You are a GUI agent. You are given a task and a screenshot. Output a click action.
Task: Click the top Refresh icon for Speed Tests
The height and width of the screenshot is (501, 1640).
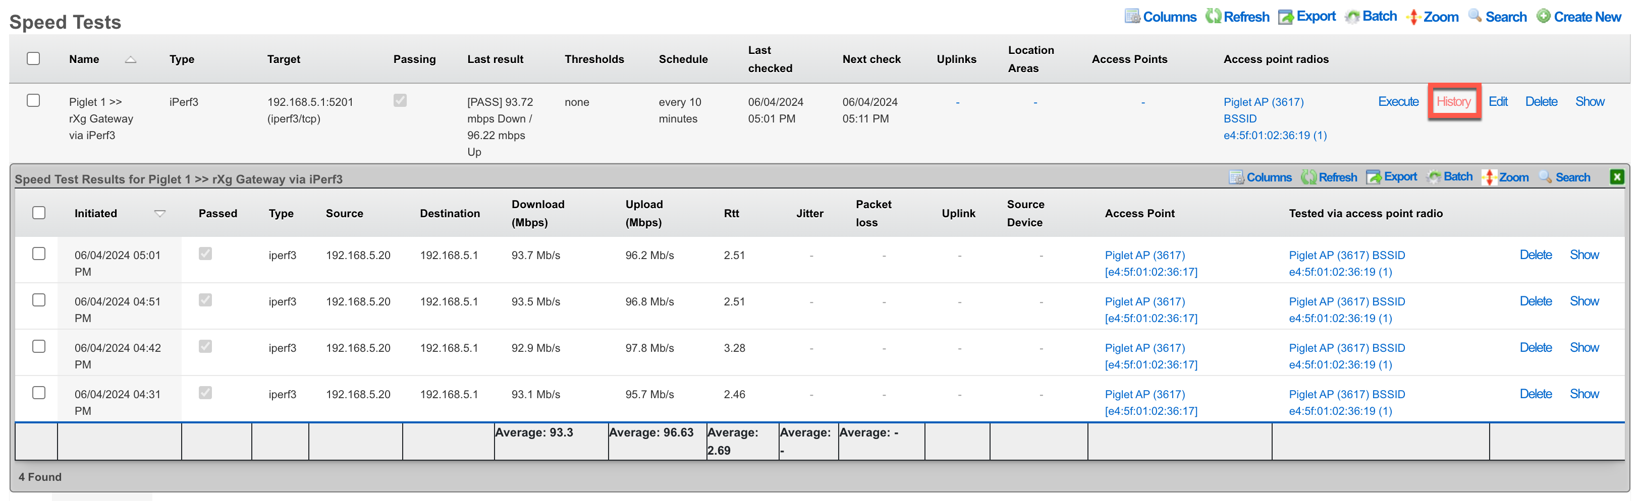tap(1214, 17)
